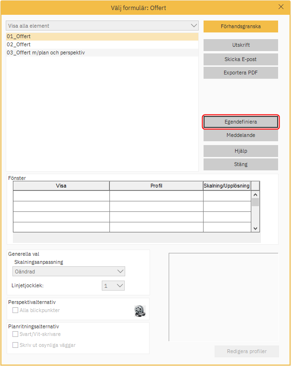Click Exportera PDF button
The height and width of the screenshot is (366, 291).
pyautogui.click(x=241, y=73)
